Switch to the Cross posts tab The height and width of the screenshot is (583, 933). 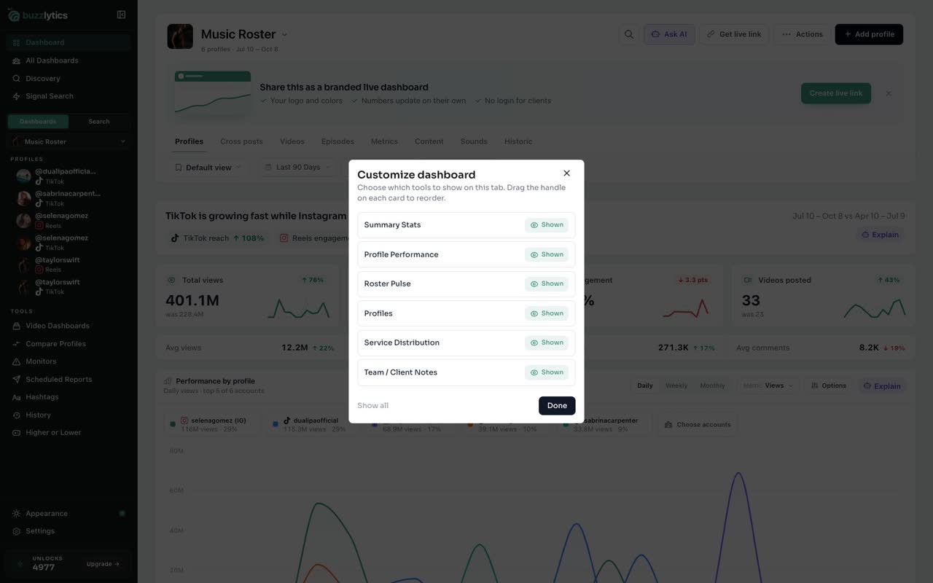(241, 141)
